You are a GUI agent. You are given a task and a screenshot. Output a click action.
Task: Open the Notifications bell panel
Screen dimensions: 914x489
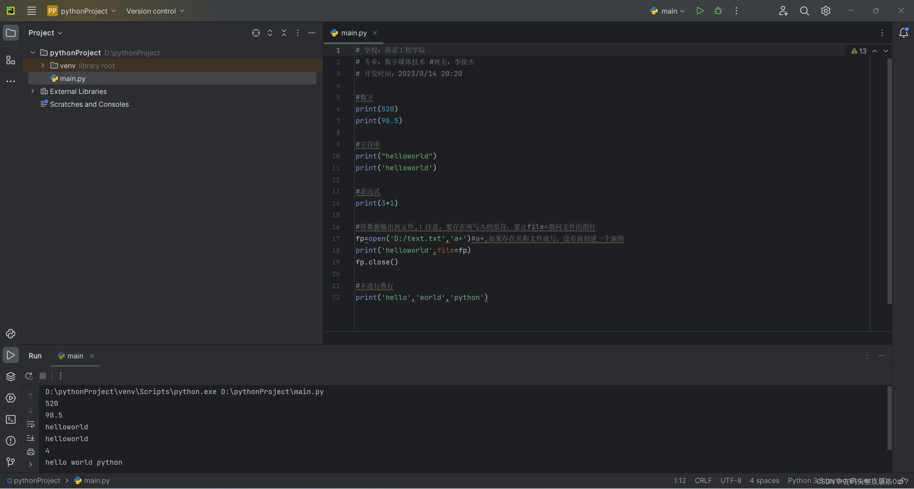click(x=903, y=33)
